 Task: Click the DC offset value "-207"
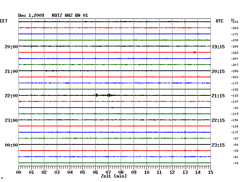pyautogui.click(x=234, y=65)
